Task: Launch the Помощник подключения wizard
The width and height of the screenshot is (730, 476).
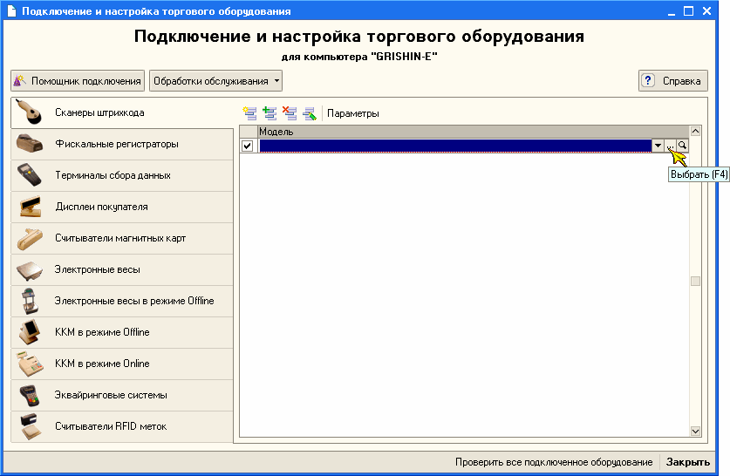Action: pyautogui.click(x=78, y=81)
